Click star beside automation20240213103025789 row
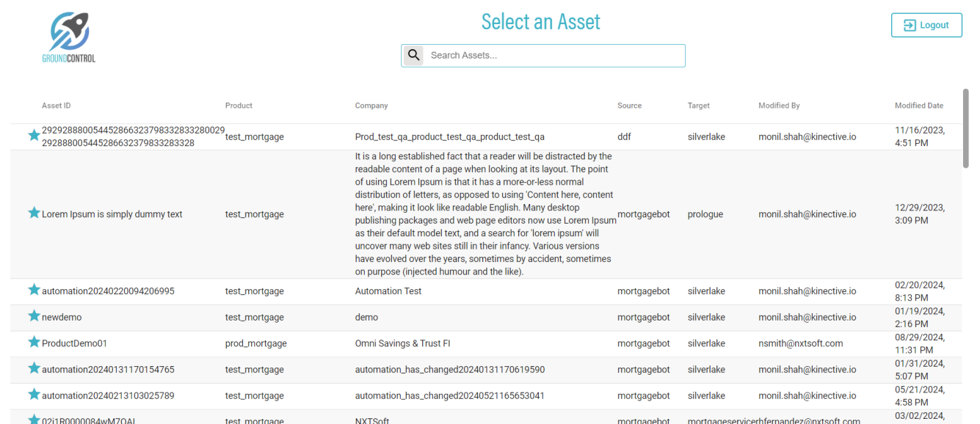Screen dimensions: 980x424 (x=34, y=395)
